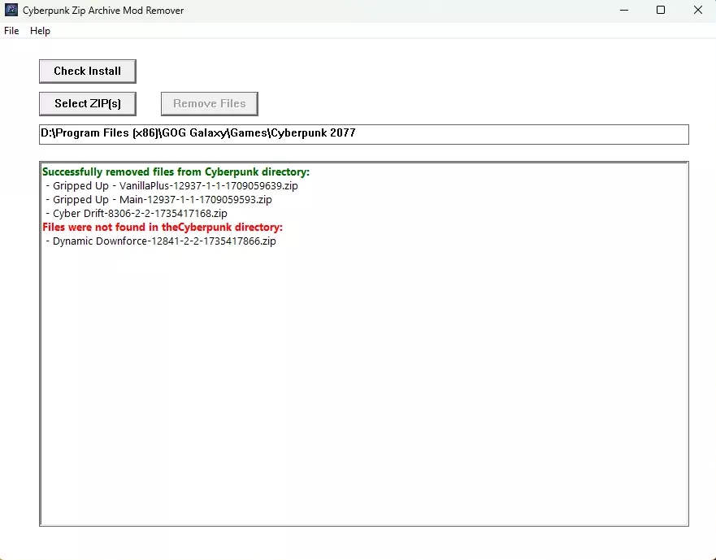Select the Cyber Drift-8306 zip entry
Screen dimensions: 716x560
pos(137,213)
